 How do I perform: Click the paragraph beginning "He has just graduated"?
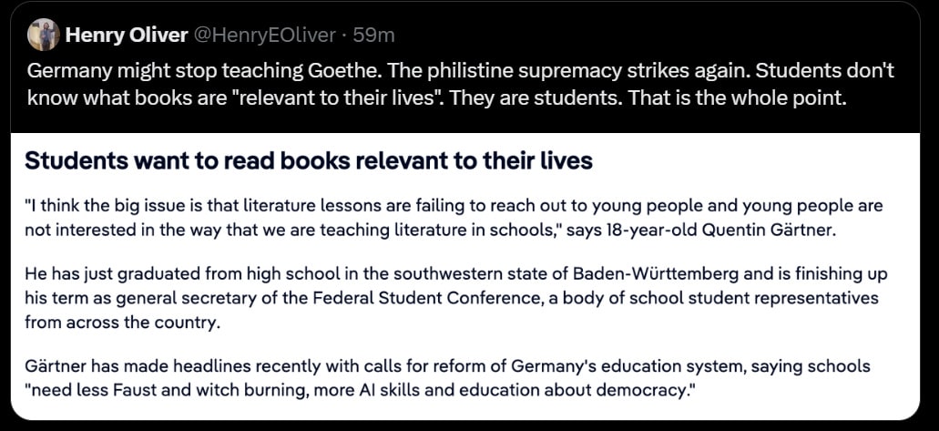coord(455,299)
